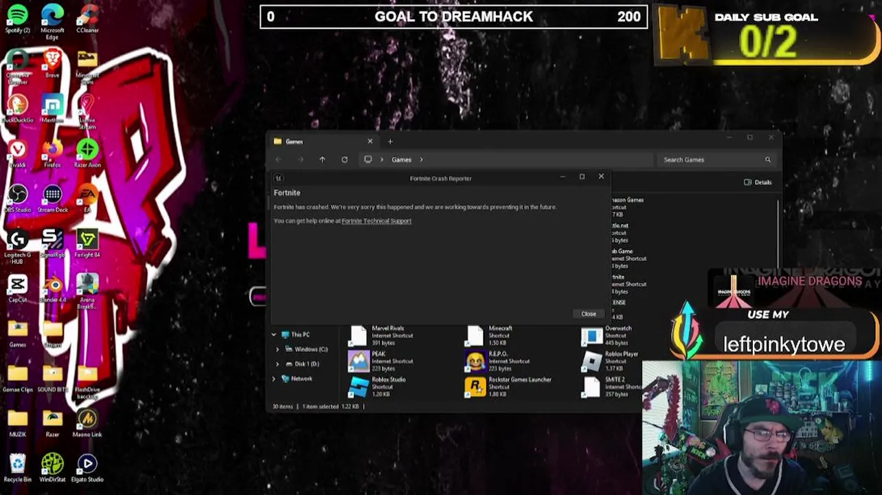Select the SOUND BITS desktop folder
Screen dimensions: 882x495
52,378
